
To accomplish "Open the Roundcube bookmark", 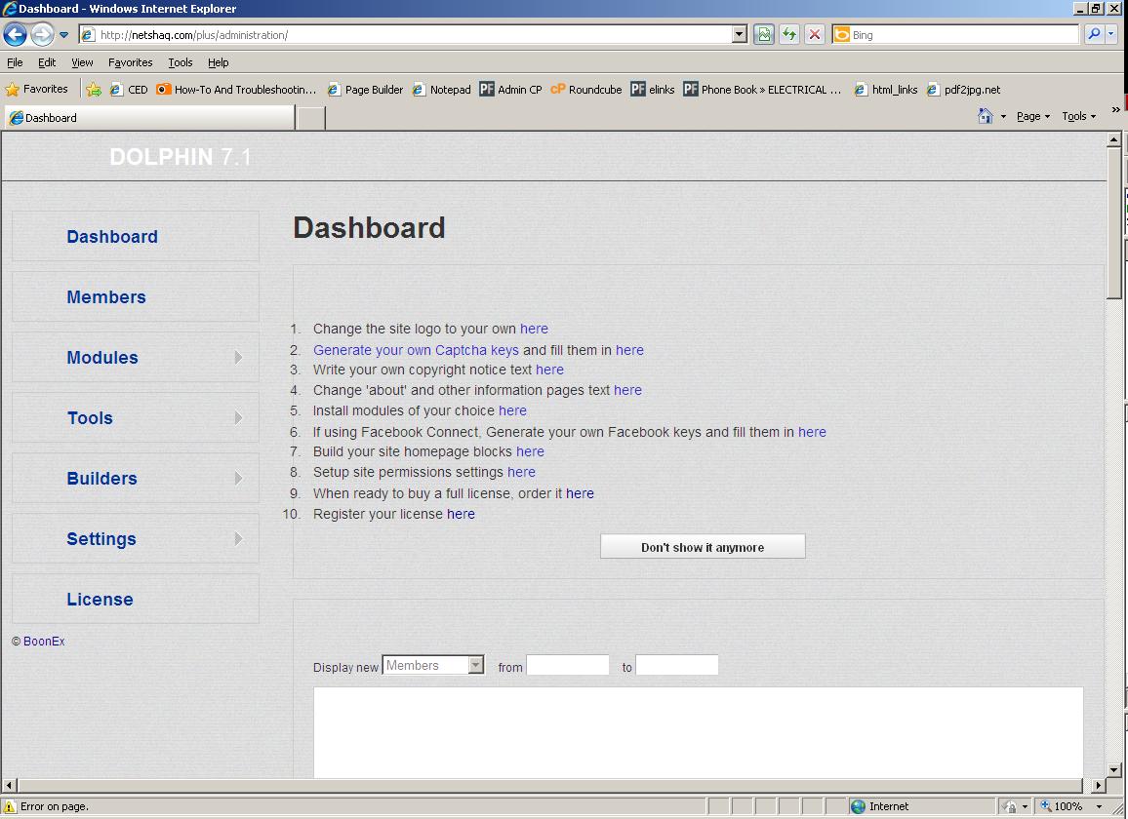I will [x=585, y=90].
